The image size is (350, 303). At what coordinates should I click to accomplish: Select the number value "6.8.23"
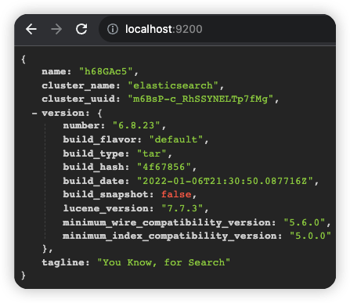click(x=136, y=125)
